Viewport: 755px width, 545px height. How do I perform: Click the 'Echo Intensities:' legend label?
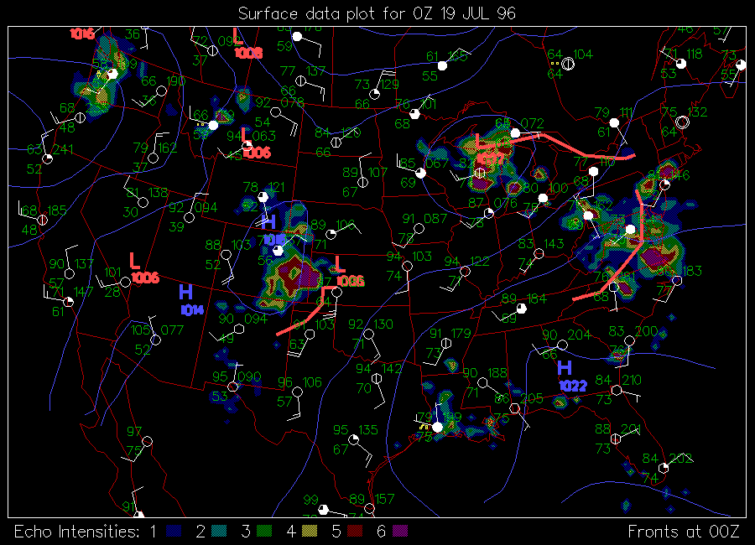[75, 531]
